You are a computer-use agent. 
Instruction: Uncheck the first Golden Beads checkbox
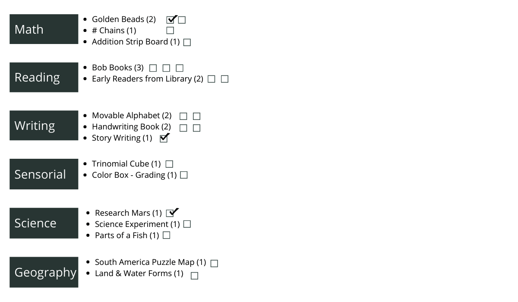(171, 20)
